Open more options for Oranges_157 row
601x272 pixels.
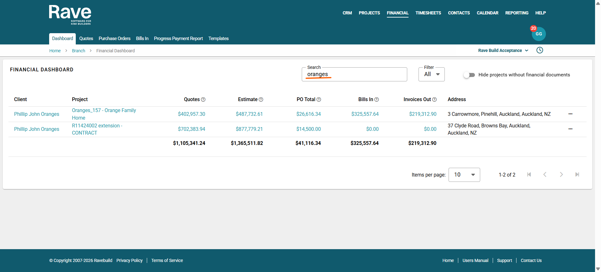tap(570, 114)
